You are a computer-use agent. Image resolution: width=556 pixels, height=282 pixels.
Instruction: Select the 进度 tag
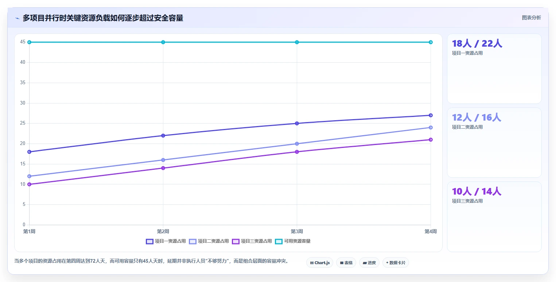click(x=369, y=263)
